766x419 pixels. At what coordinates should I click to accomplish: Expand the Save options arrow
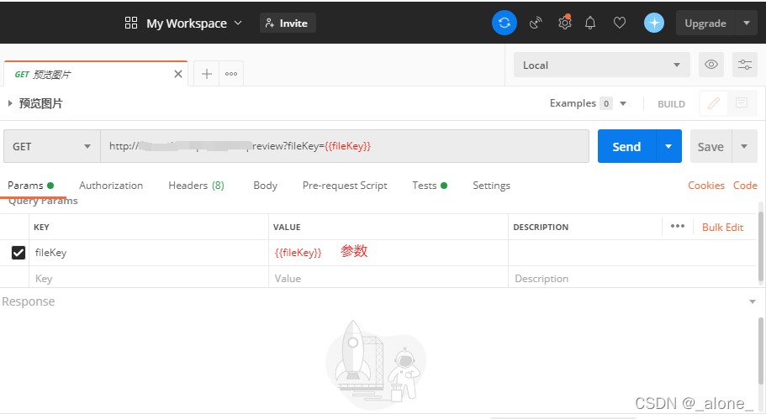(x=744, y=146)
